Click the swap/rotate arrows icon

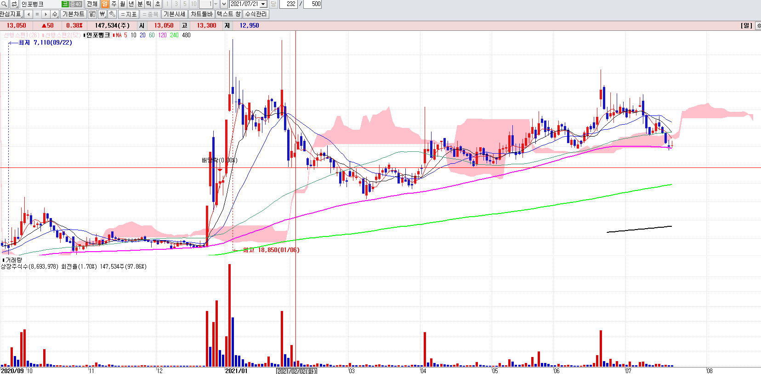click(14, 4)
